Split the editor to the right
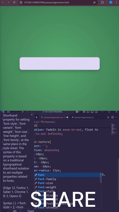The width and height of the screenshot is (119, 212). point(113,117)
